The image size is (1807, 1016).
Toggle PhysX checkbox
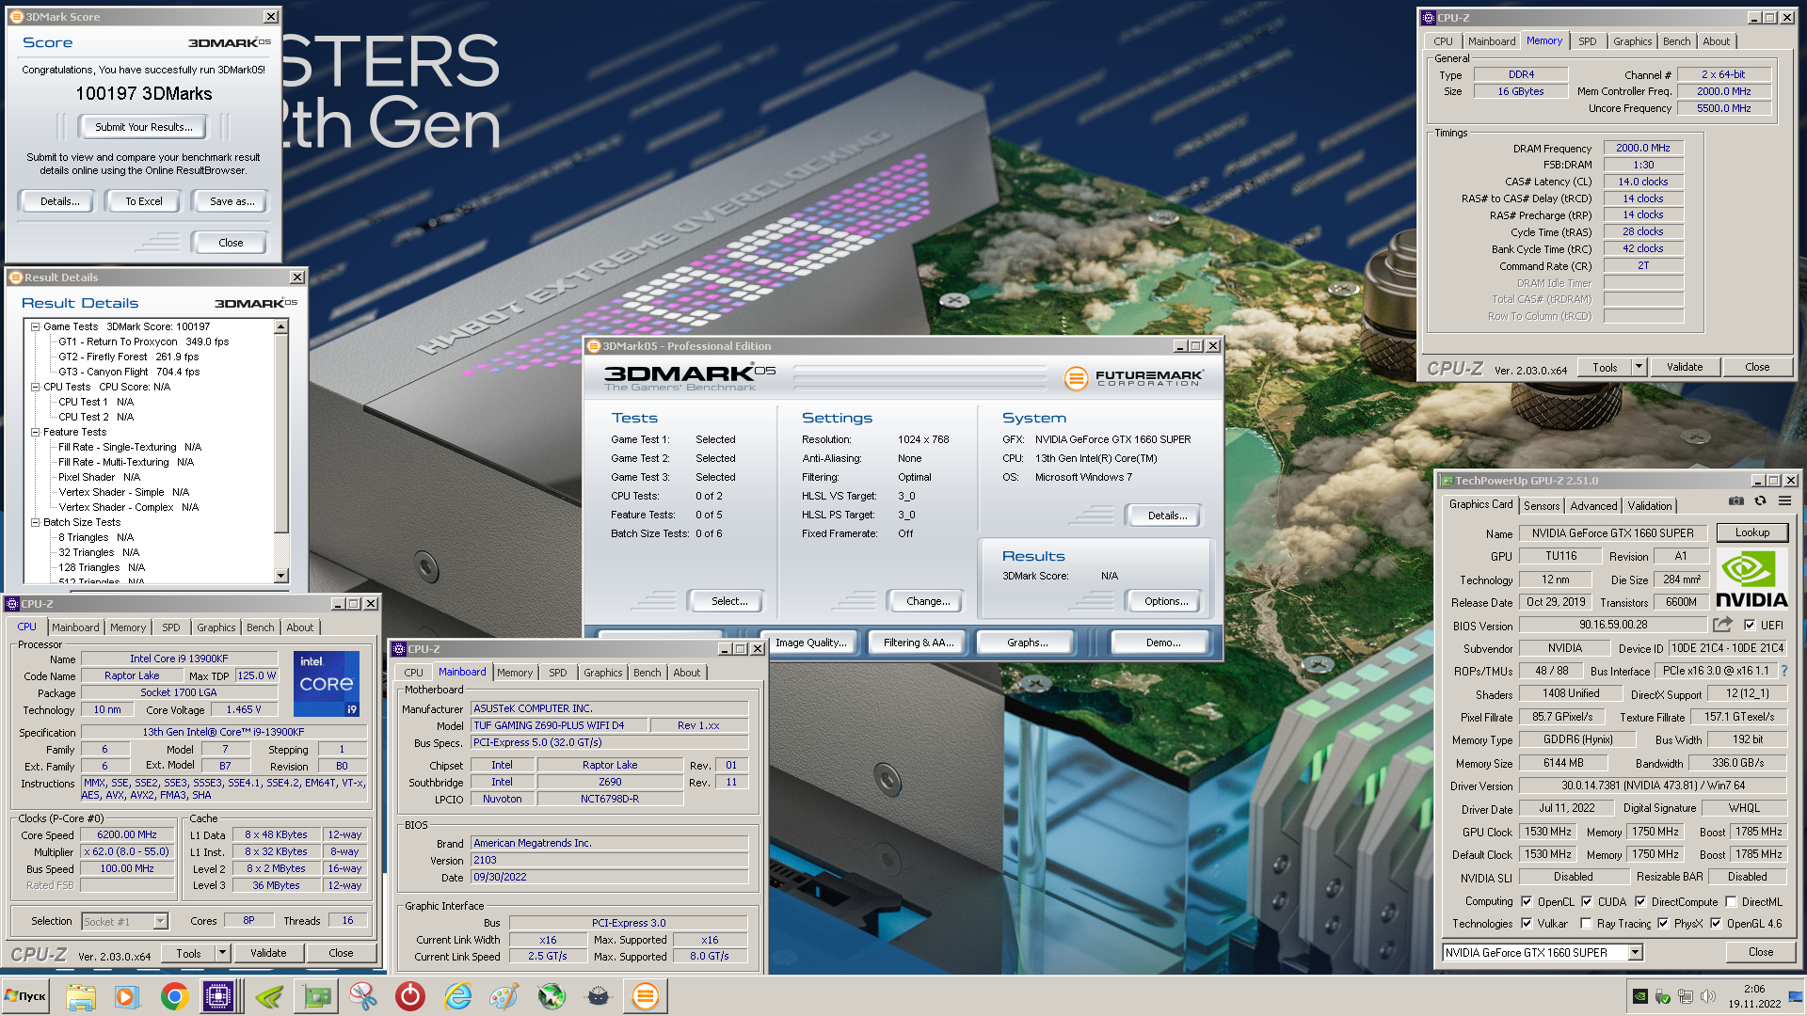click(1663, 923)
